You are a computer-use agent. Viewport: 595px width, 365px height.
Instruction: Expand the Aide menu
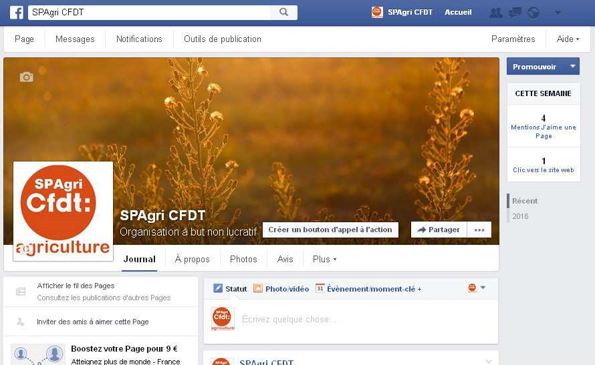(x=568, y=39)
